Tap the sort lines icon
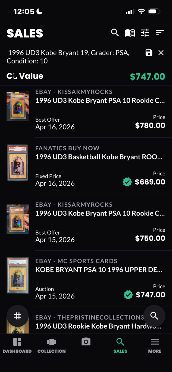Screen dimensions: 172x372 tap(160, 33)
